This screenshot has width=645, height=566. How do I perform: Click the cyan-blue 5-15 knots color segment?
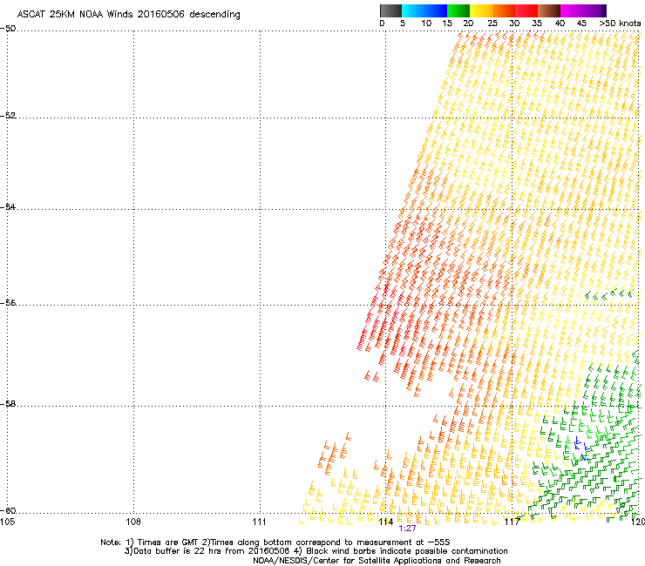point(424,10)
